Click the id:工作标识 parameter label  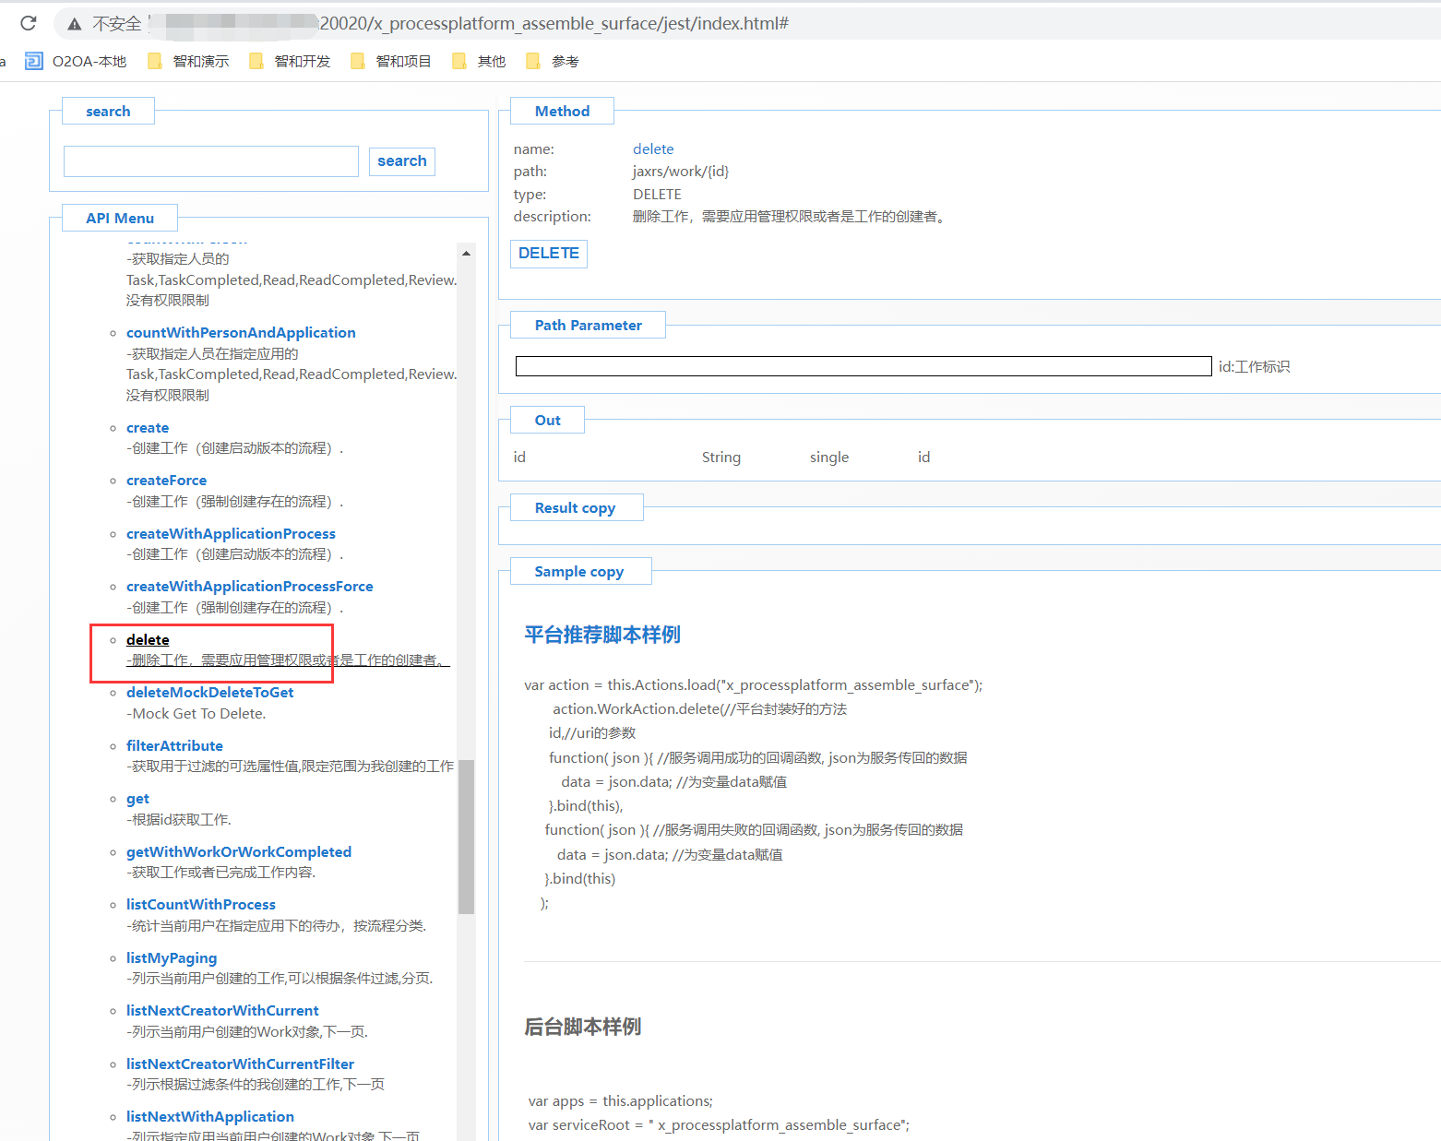point(1254,366)
